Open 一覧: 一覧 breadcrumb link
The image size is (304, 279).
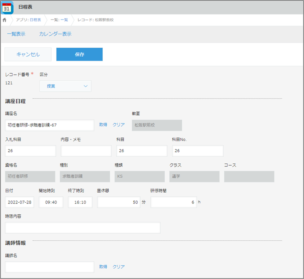coord(59,20)
